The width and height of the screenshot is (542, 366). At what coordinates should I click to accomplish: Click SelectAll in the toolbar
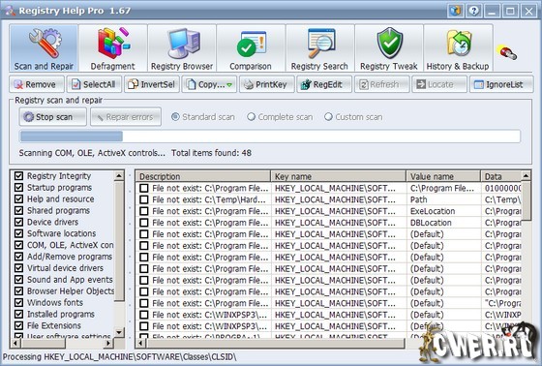click(x=94, y=84)
